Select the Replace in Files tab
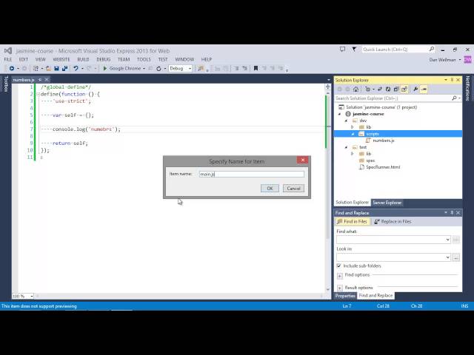 click(x=393, y=222)
